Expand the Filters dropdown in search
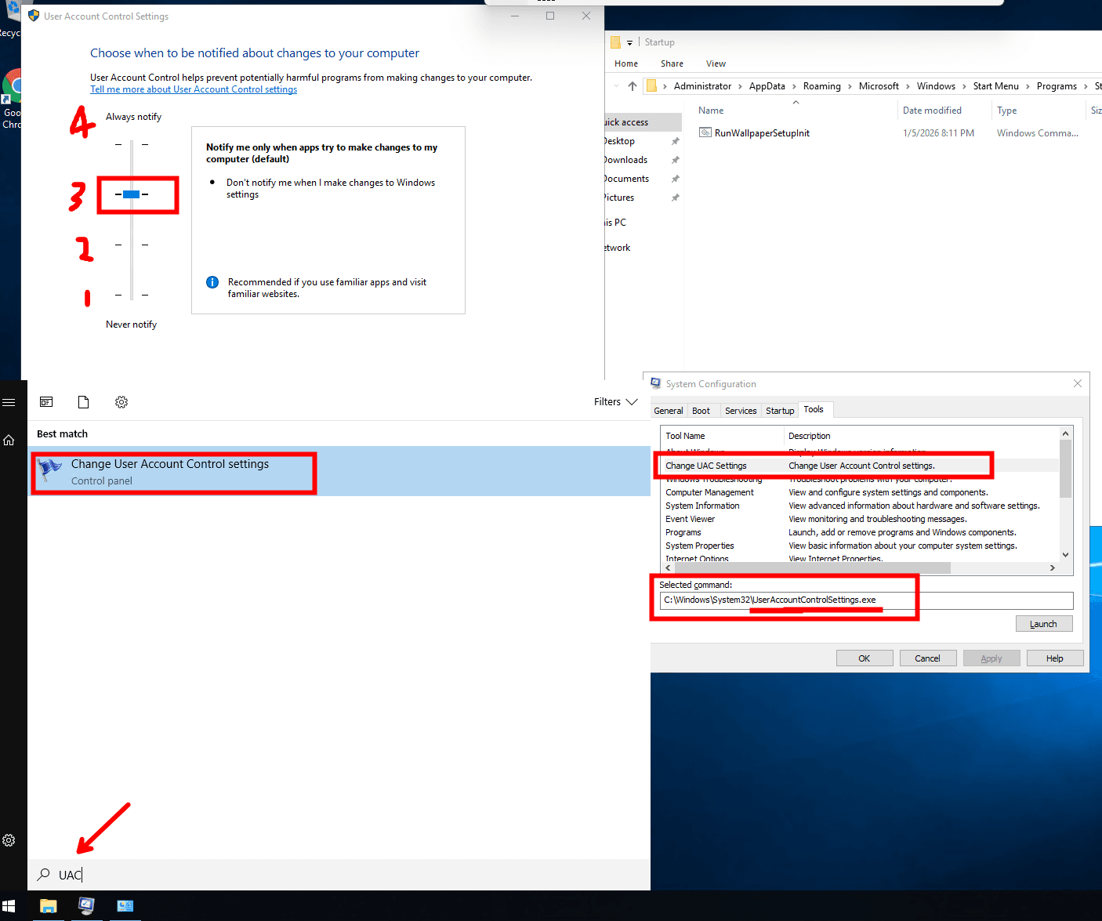Viewport: 1102px width, 921px height. 615,402
